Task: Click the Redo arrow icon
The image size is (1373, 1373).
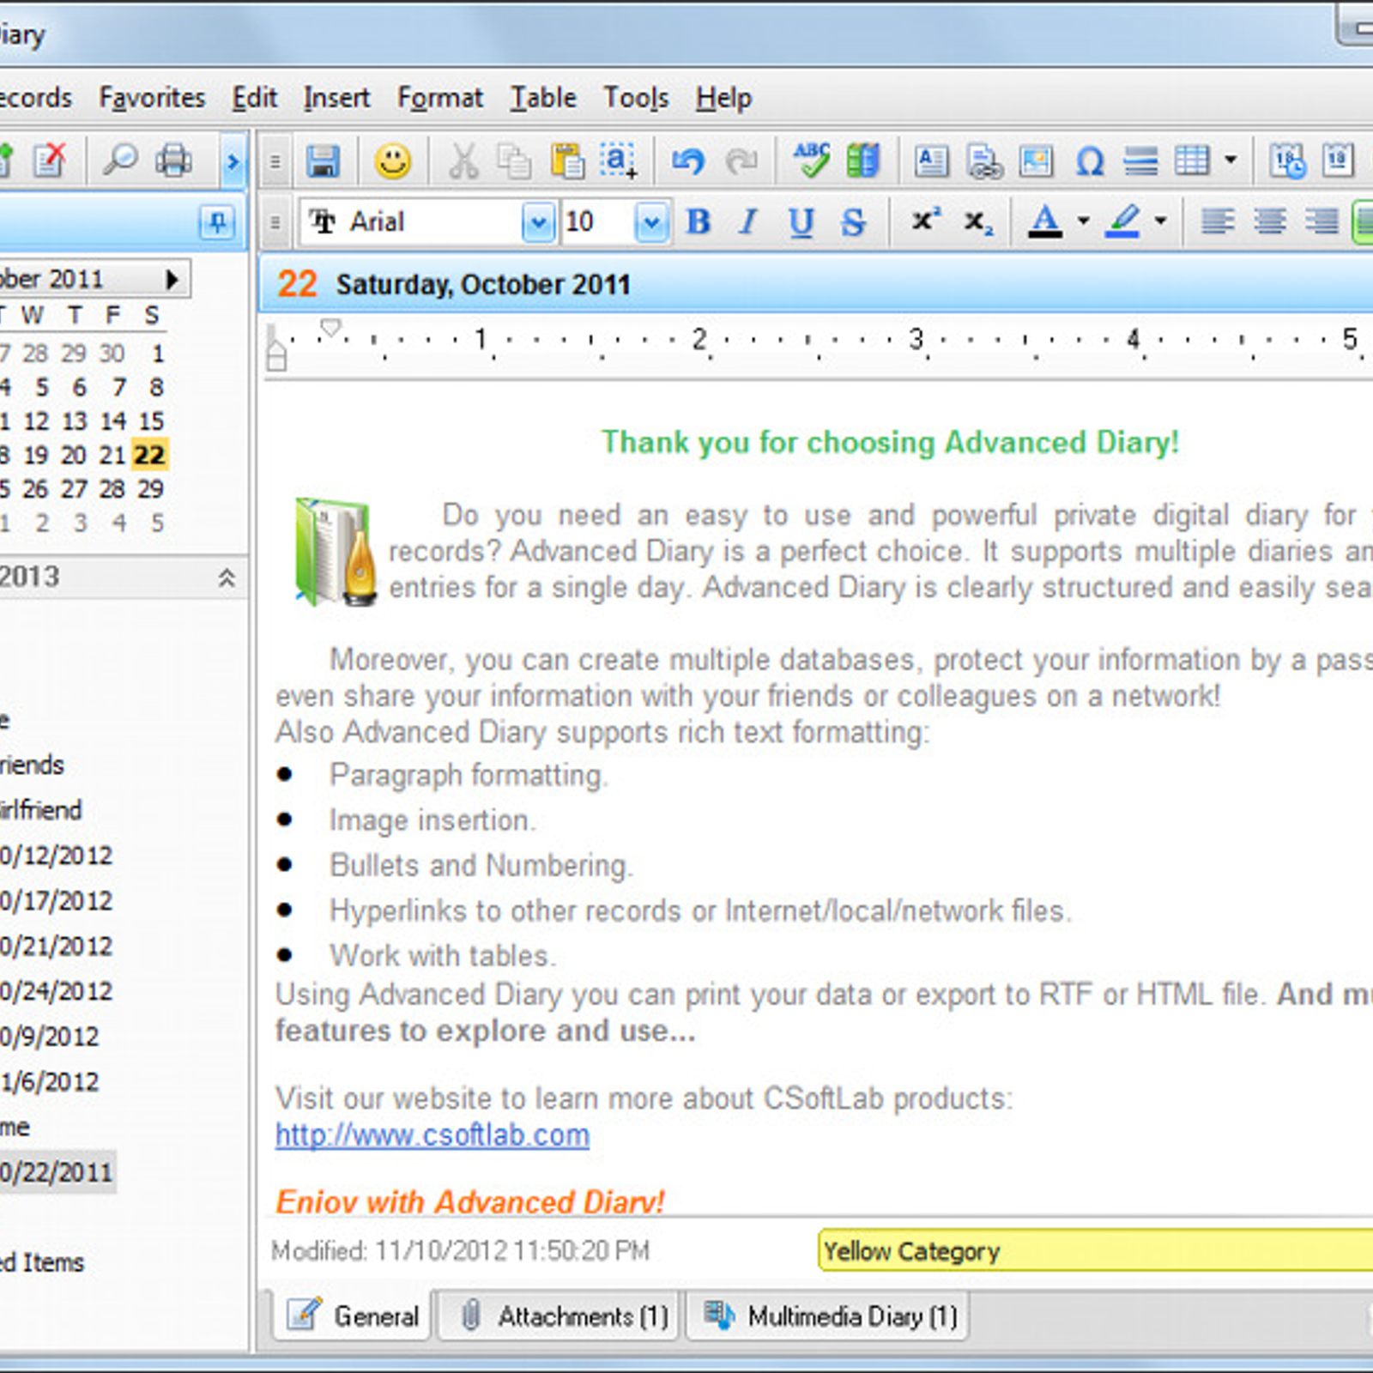Action: (741, 160)
